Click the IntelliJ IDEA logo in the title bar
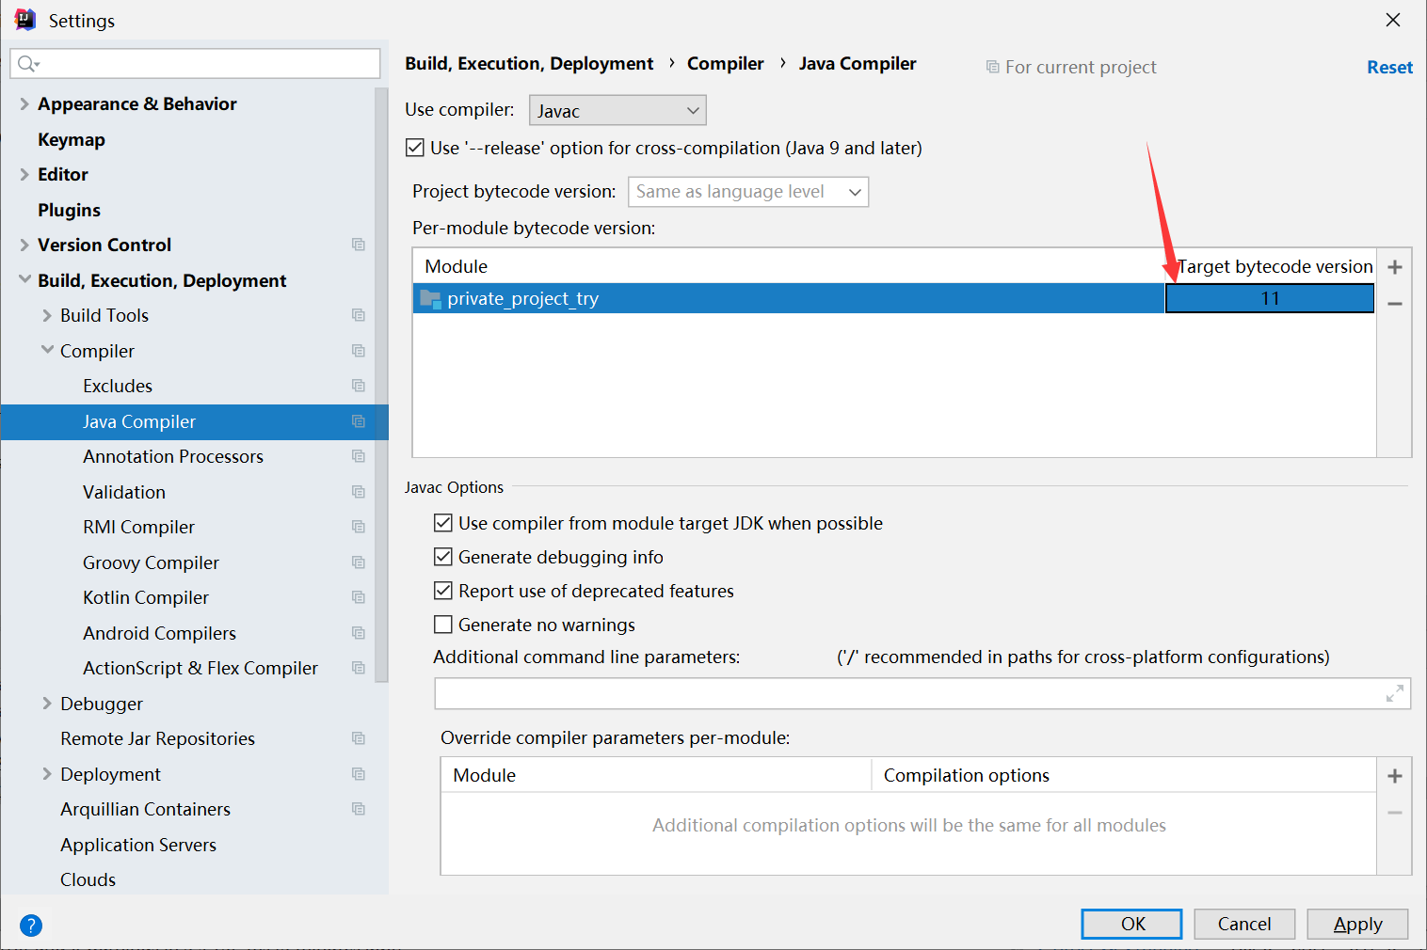Viewport: 1427px width, 950px height. click(24, 19)
